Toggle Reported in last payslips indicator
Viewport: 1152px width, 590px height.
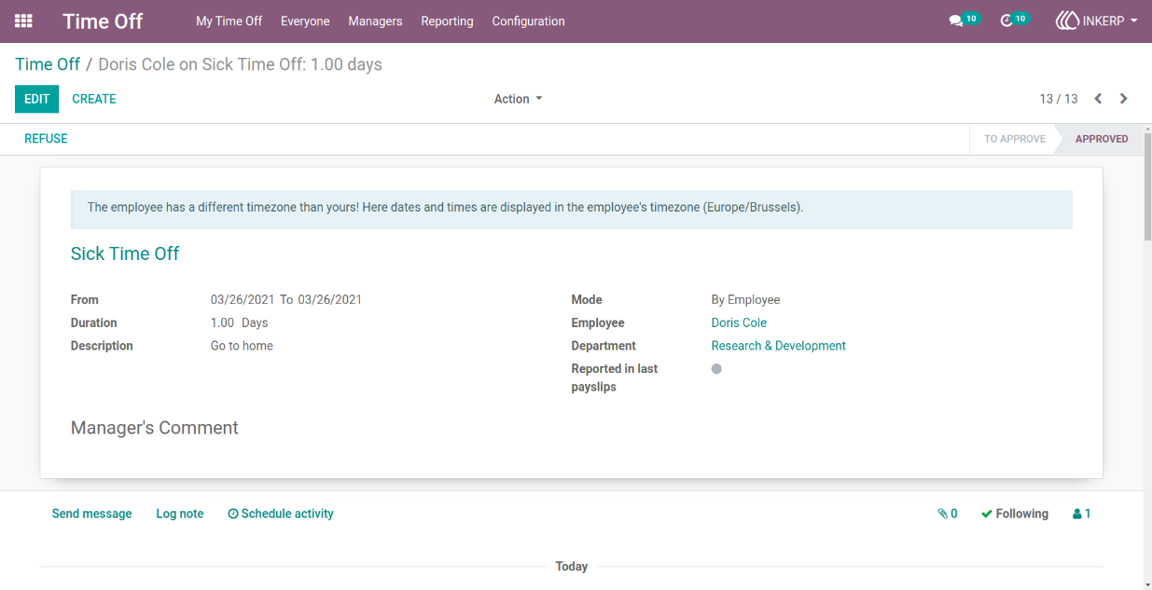pos(716,369)
